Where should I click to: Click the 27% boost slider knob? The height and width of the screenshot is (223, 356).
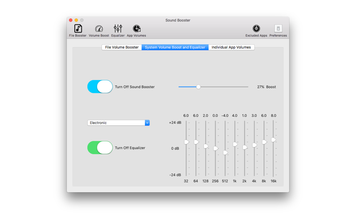(198, 87)
